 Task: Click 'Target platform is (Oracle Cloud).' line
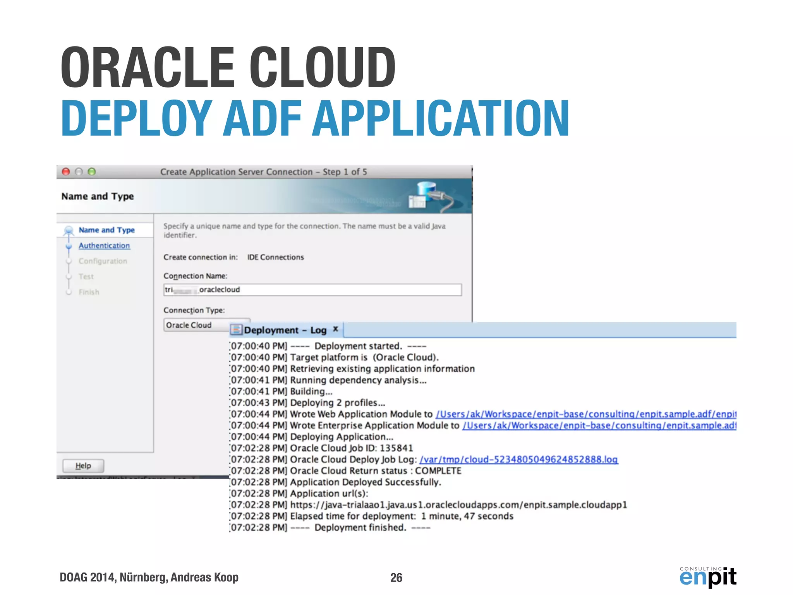pos(334,357)
